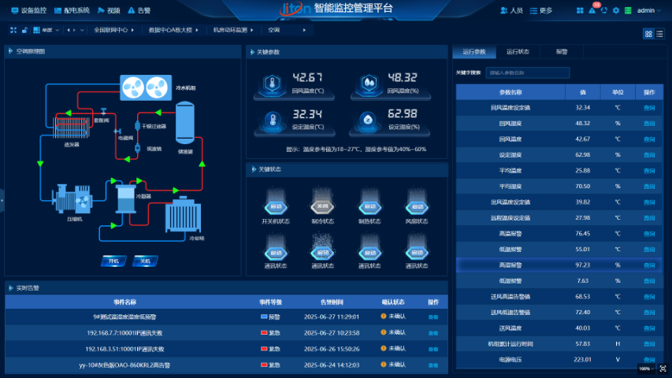
Task: Click the green server icon beside admin
Action: tap(628, 11)
